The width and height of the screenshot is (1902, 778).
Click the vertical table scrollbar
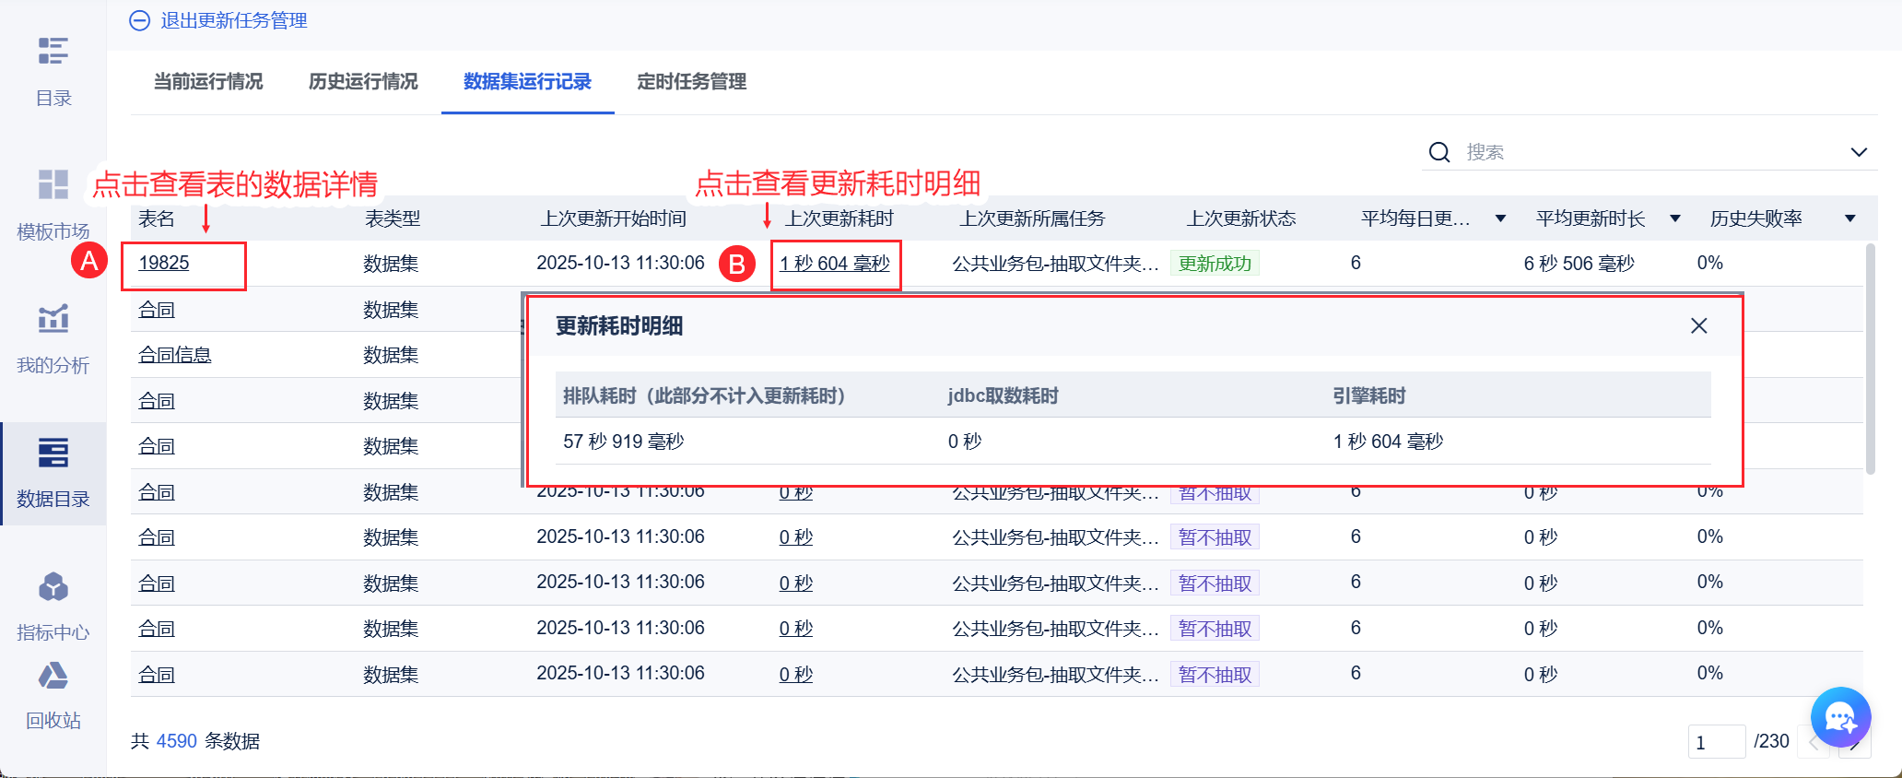[1870, 360]
